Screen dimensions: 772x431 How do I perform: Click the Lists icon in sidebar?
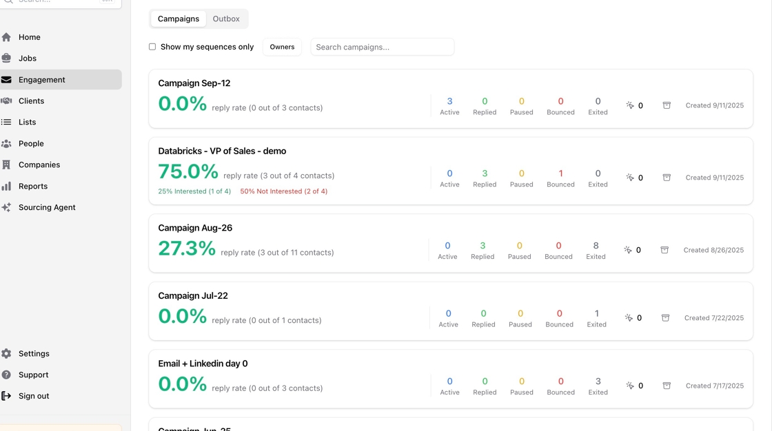(7, 123)
